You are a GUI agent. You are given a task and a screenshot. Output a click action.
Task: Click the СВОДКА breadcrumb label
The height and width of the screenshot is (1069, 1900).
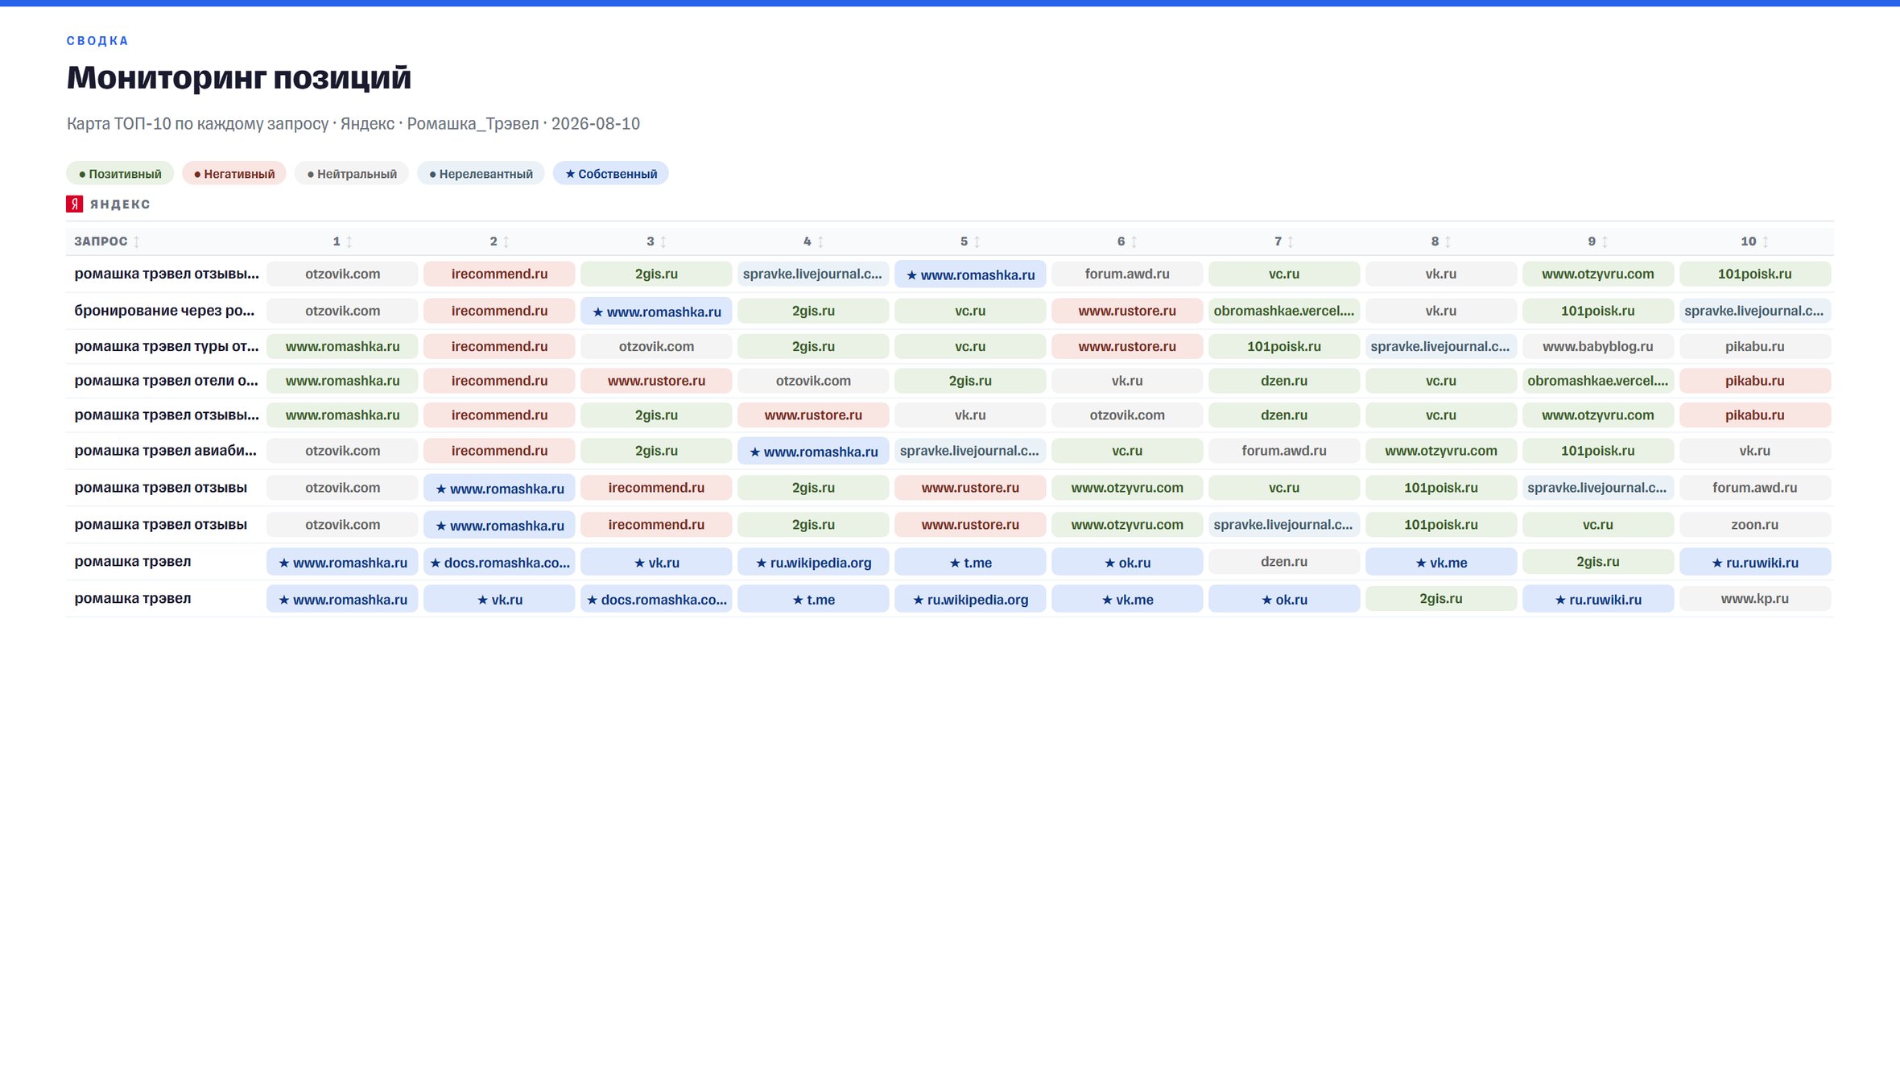(x=97, y=41)
